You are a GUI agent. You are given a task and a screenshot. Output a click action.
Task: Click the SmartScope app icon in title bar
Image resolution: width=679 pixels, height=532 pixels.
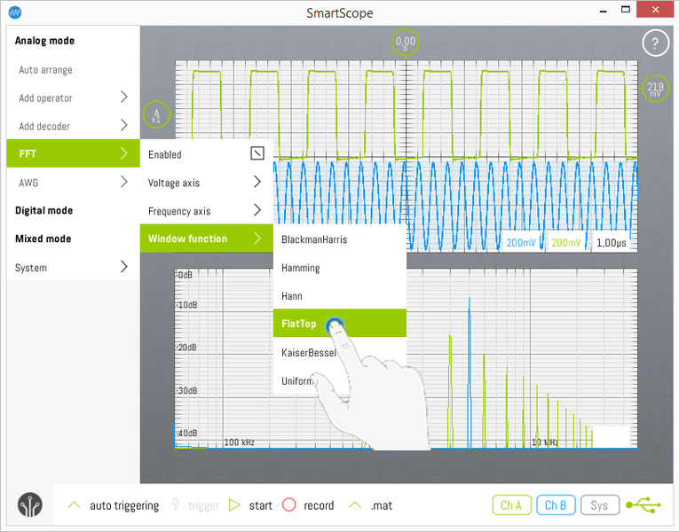click(14, 12)
